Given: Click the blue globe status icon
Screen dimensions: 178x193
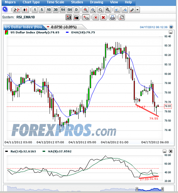Looking at the screenshot, I should pos(171,27).
